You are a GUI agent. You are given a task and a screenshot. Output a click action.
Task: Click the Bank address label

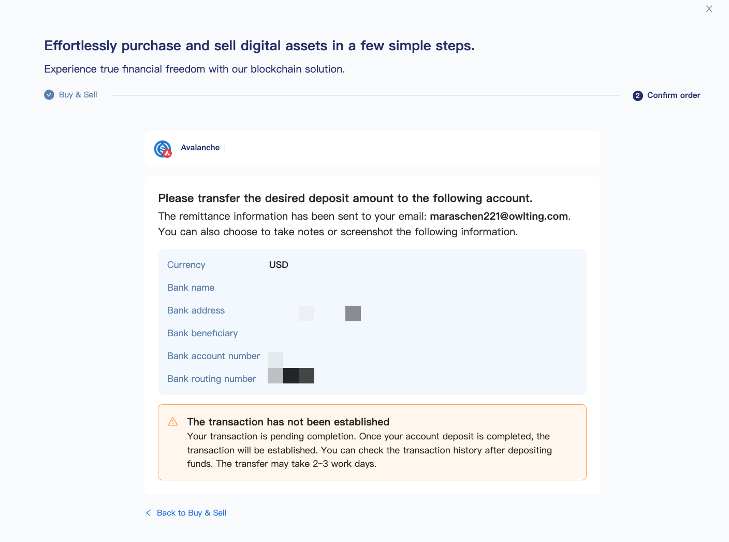point(196,310)
